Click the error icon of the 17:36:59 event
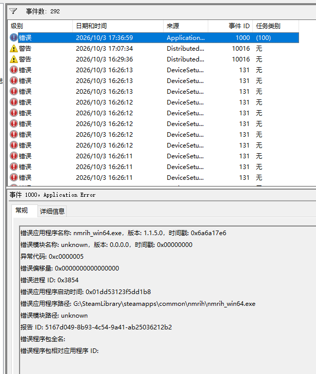This screenshot has width=316, height=374. pos(14,38)
